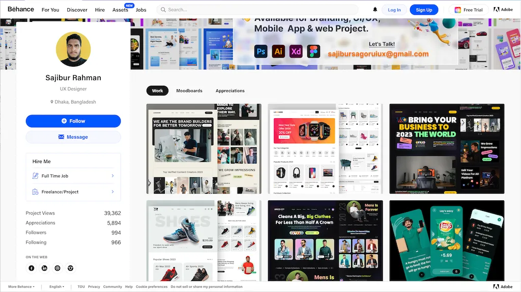The image size is (521, 292).
Task: Open Facebook profile icon under On The Web
Action: 31,268
